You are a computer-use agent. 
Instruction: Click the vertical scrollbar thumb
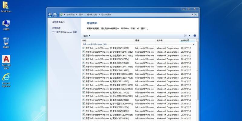(197, 71)
